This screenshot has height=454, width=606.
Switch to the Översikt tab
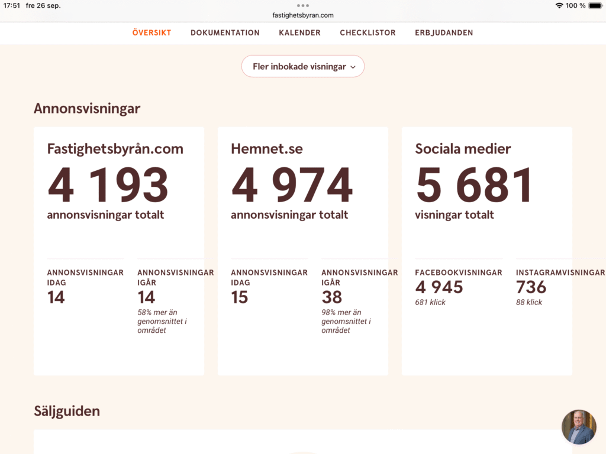point(151,33)
